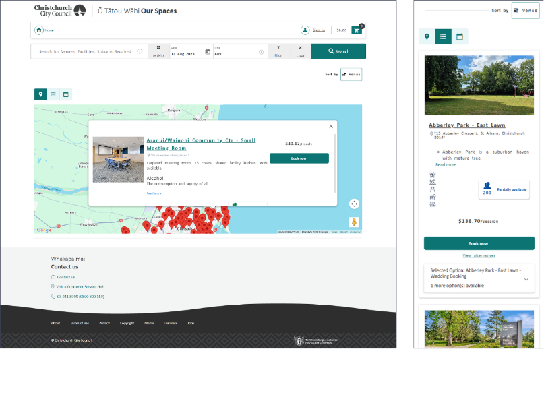Book now for Abberley Park East Lawn
This screenshot has height=397, width=544.
[x=479, y=243]
